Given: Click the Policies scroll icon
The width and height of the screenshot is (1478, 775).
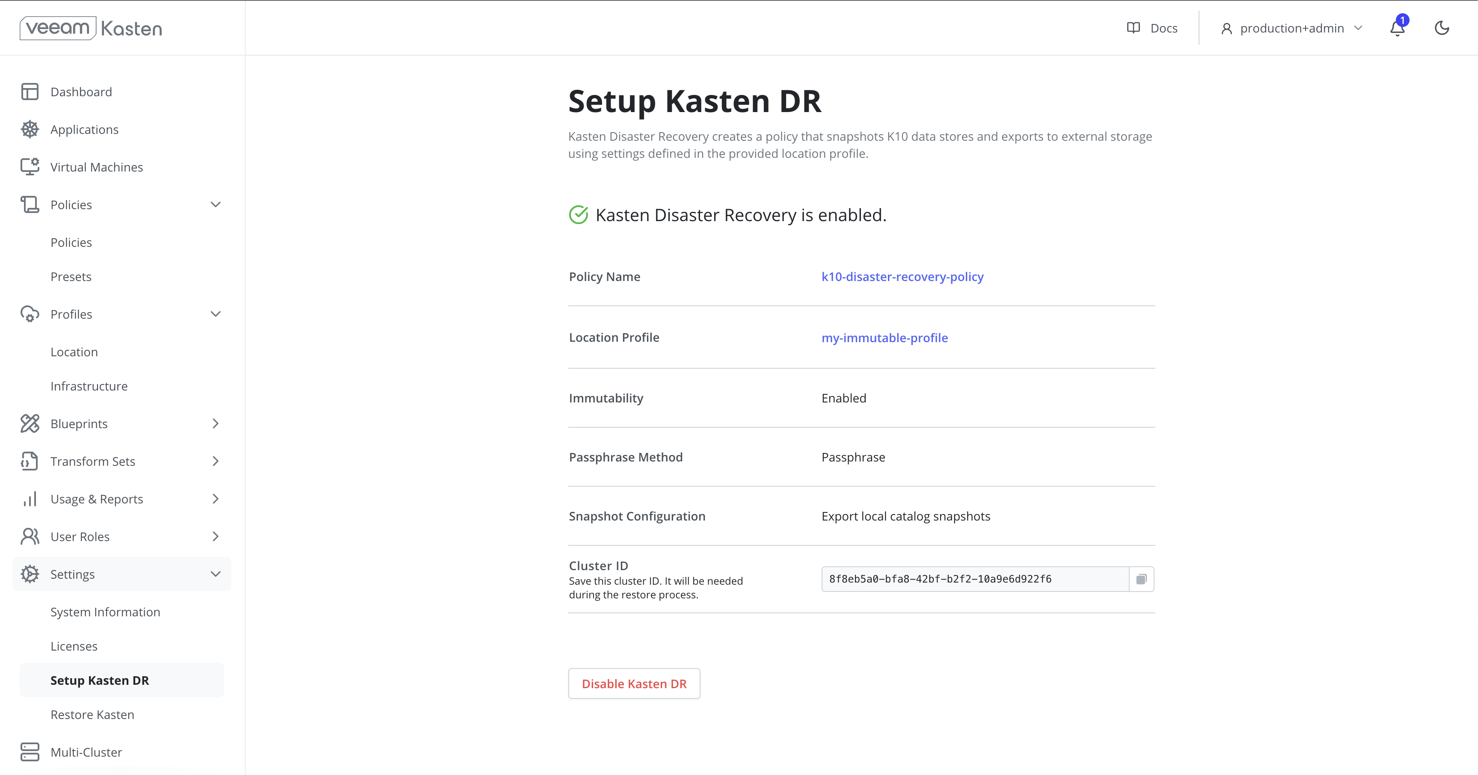Looking at the screenshot, I should [30, 205].
